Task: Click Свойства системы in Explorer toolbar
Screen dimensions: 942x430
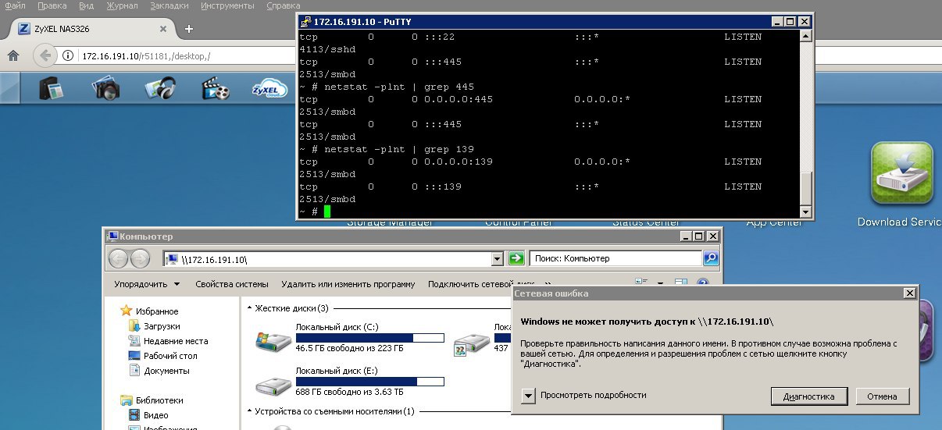Action: 232,284
